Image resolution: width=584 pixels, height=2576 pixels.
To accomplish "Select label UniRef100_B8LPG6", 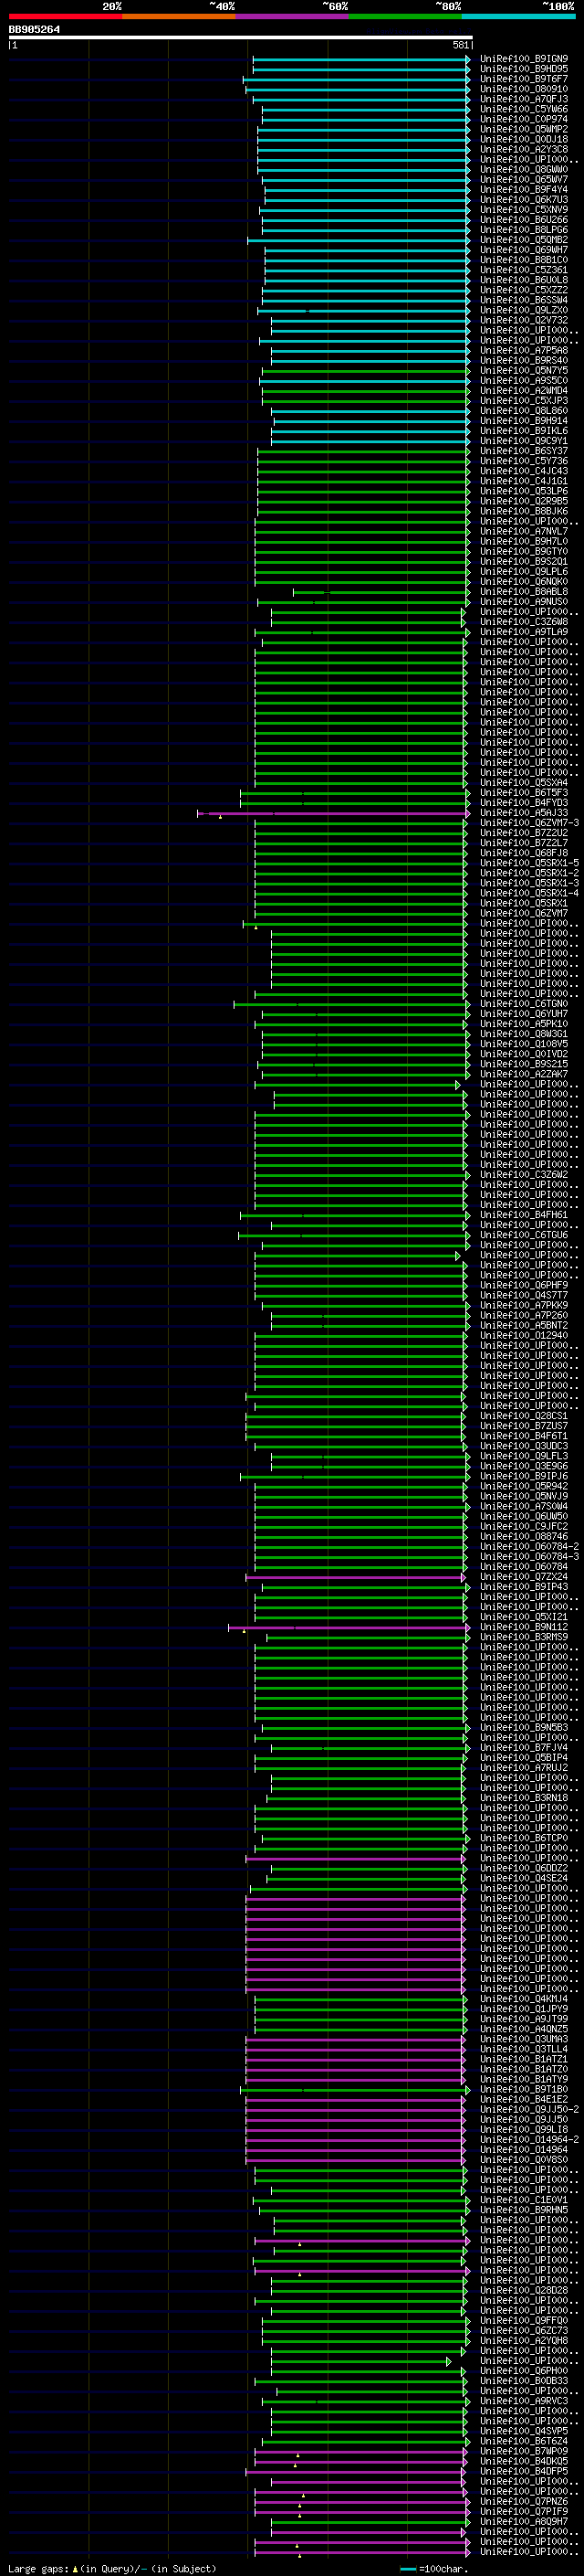I will pyautogui.click(x=523, y=230).
